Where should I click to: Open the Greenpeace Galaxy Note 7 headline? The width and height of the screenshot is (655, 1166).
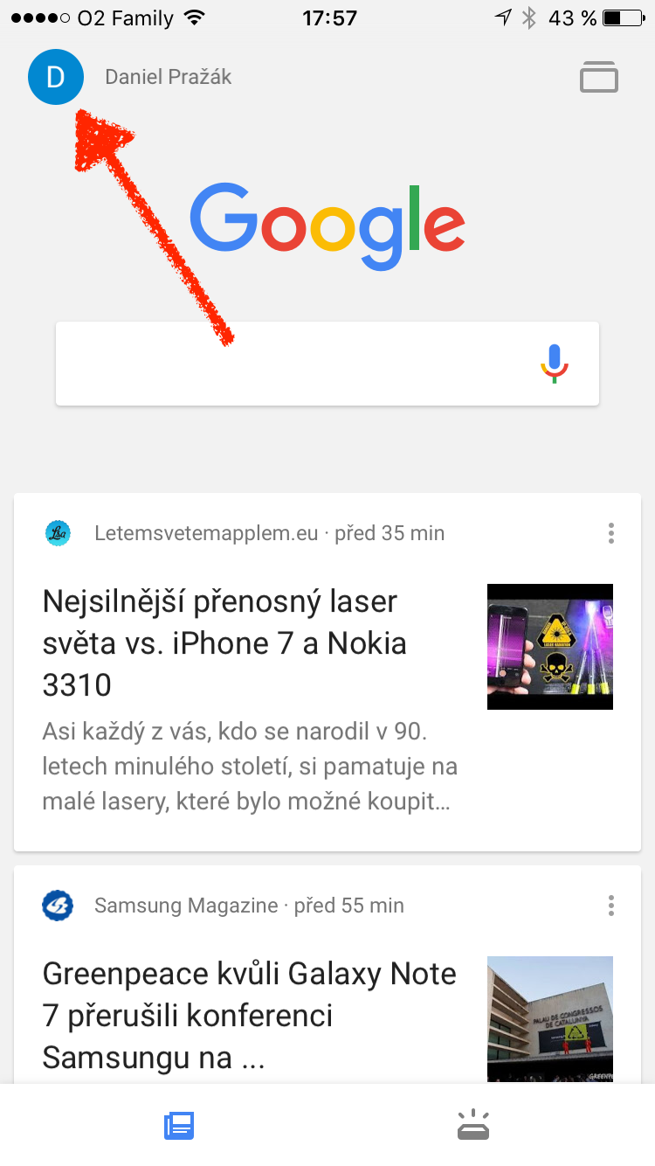click(250, 1016)
